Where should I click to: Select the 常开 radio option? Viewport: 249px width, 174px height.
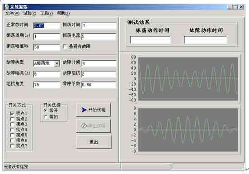click(46, 111)
